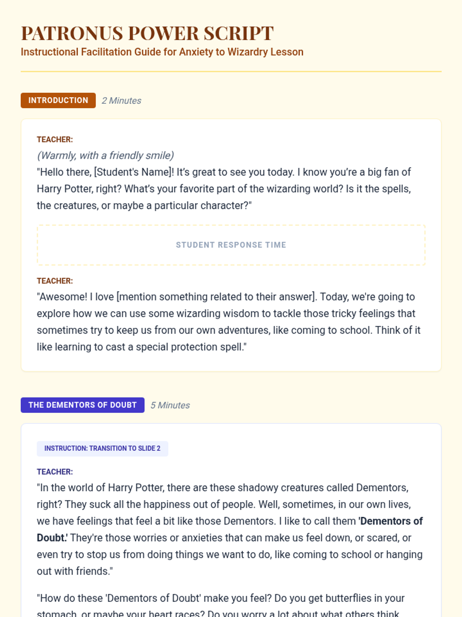Click the Instructional Facilitation Guide subtitle
This screenshot has width=462, height=617.
point(162,52)
